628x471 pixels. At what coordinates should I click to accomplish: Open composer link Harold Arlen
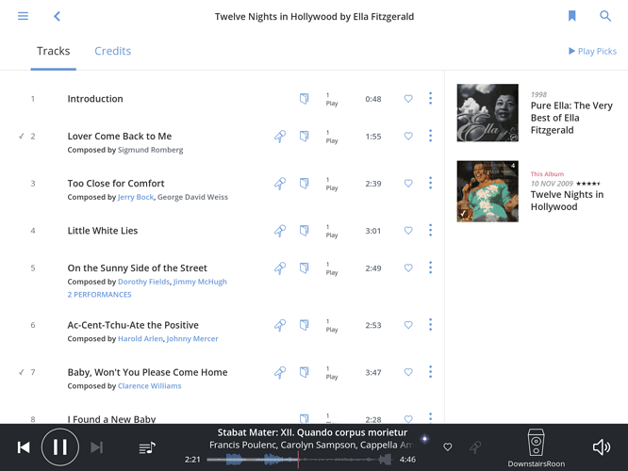click(140, 338)
